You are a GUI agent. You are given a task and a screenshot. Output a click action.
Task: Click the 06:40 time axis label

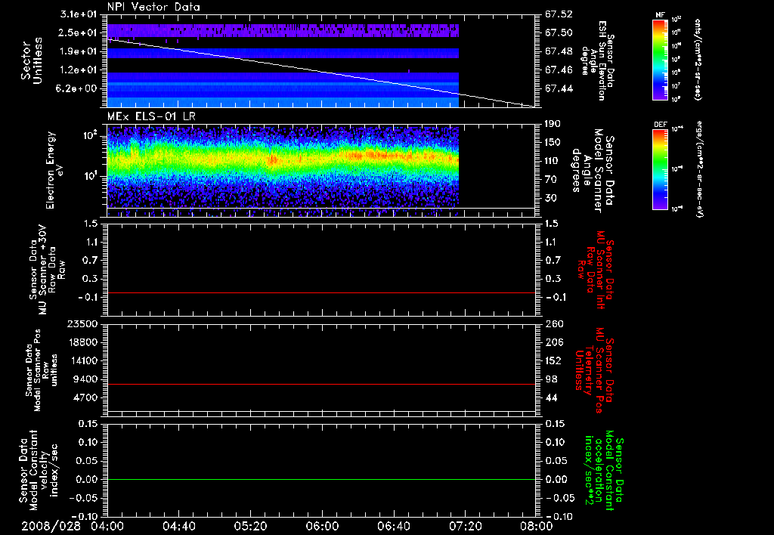(x=394, y=525)
